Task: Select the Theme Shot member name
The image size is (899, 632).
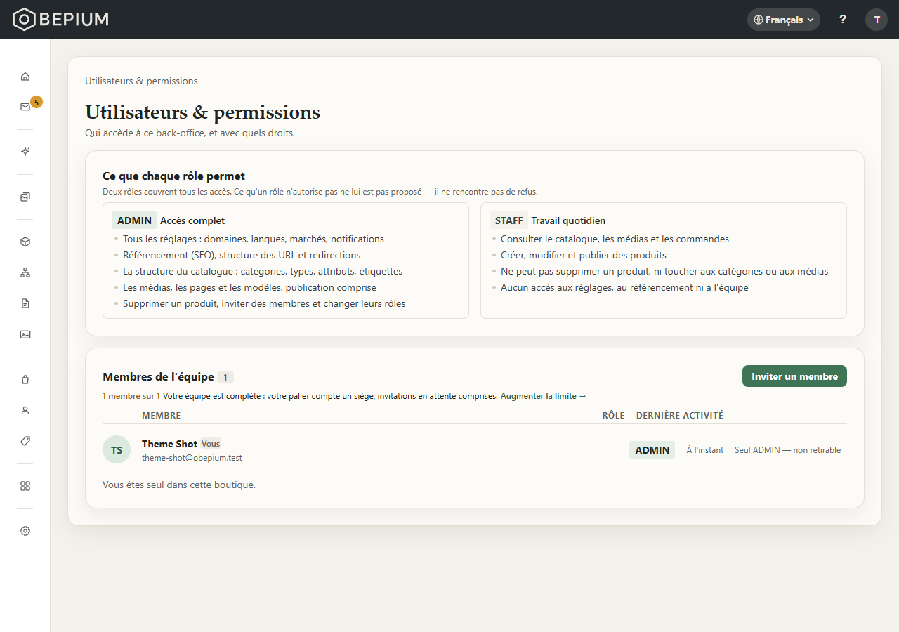Action: (x=169, y=444)
